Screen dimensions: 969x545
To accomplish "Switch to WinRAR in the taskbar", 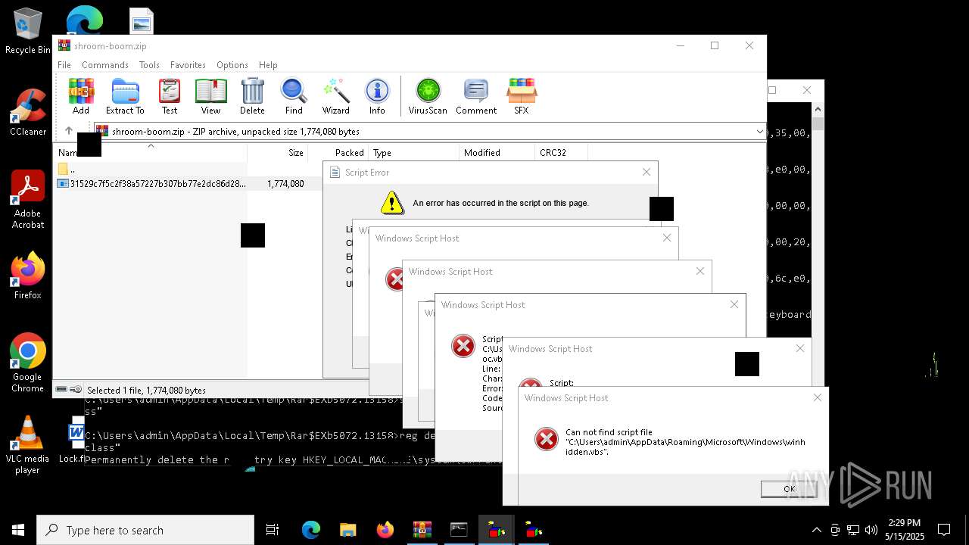I will tap(422, 530).
